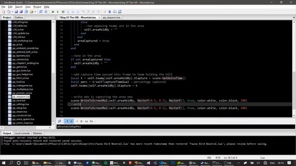Open Windows notification center icon

pyautogui.click(x=289, y=163)
